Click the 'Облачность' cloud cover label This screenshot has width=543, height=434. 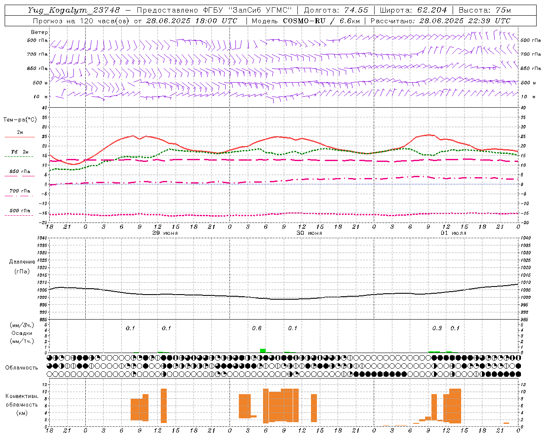click(x=22, y=368)
